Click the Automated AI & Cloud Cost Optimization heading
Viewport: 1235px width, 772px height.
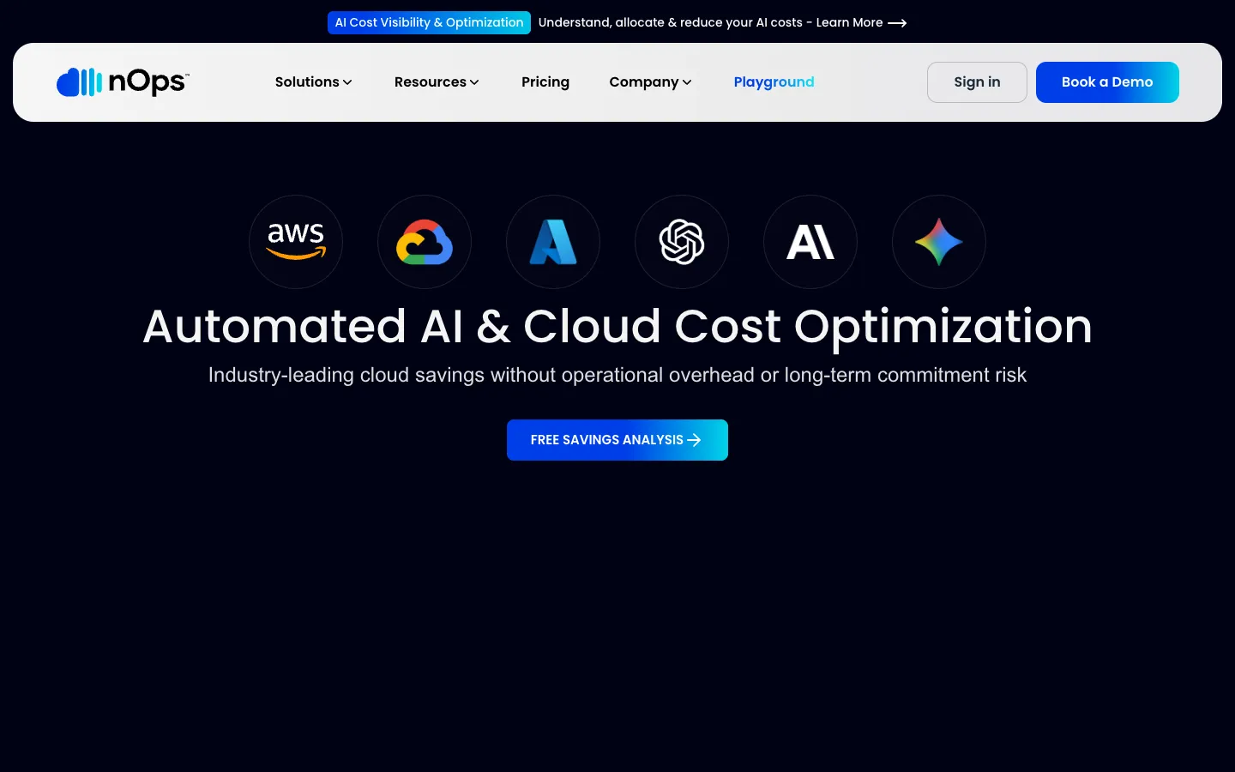617,326
